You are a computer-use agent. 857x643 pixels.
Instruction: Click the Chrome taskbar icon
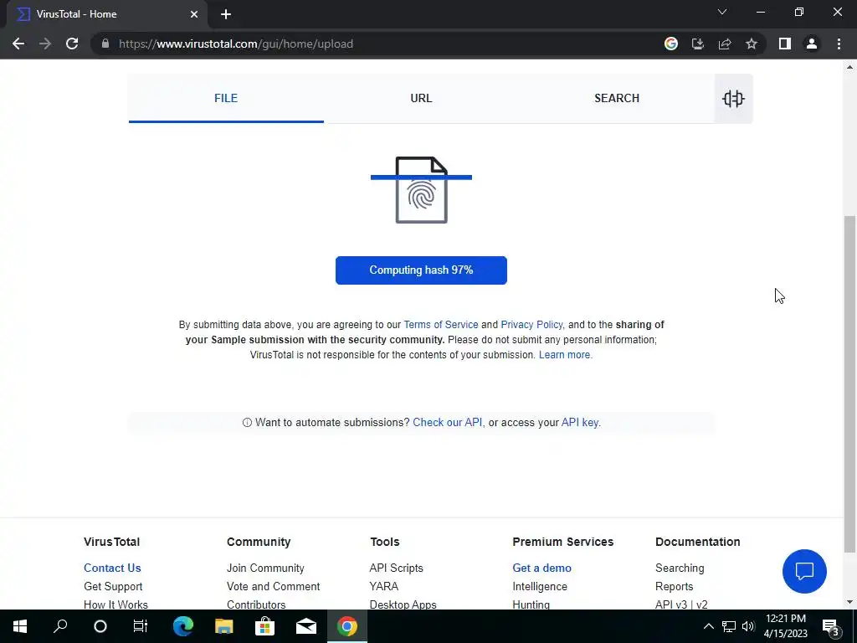pyautogui.click(x=347, y=626)
